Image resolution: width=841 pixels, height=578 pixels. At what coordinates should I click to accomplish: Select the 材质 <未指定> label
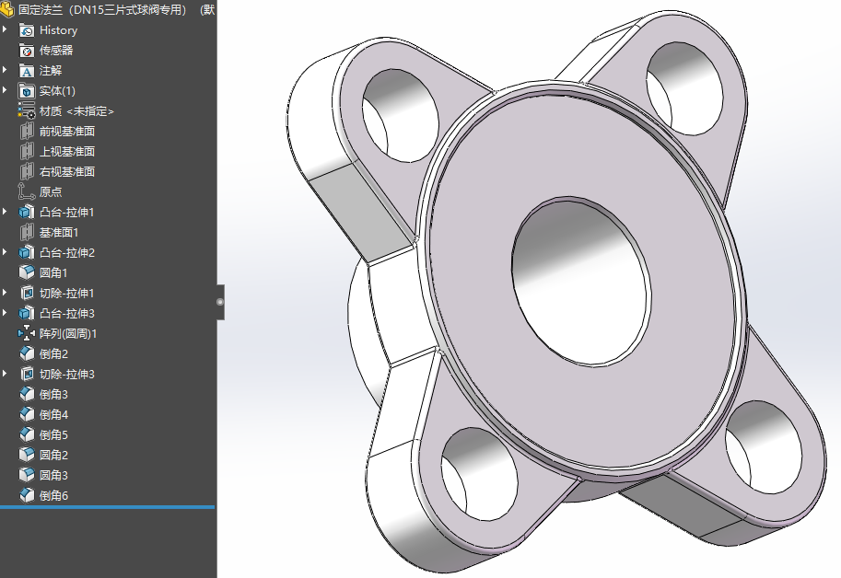(x=76, y=111)
